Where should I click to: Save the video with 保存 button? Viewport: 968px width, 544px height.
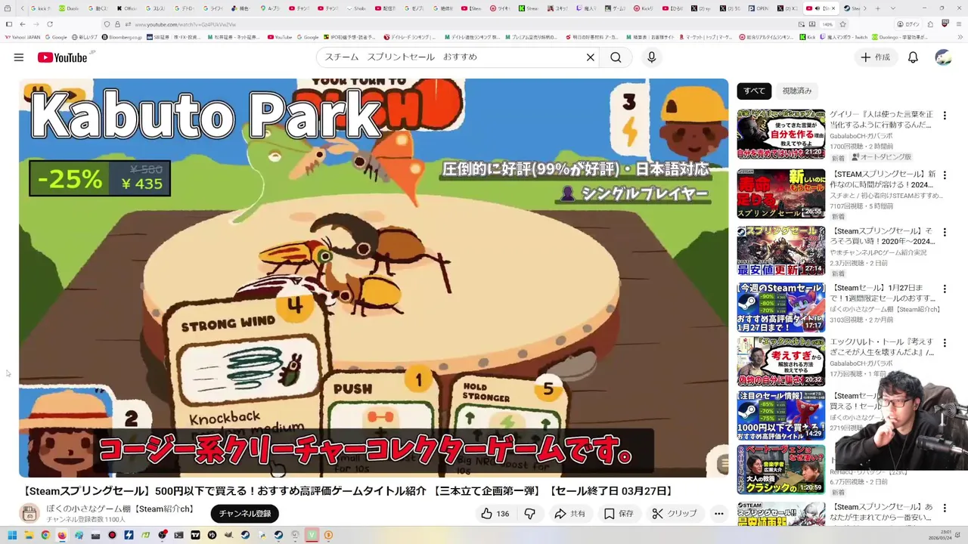click(x=619, y=514)
